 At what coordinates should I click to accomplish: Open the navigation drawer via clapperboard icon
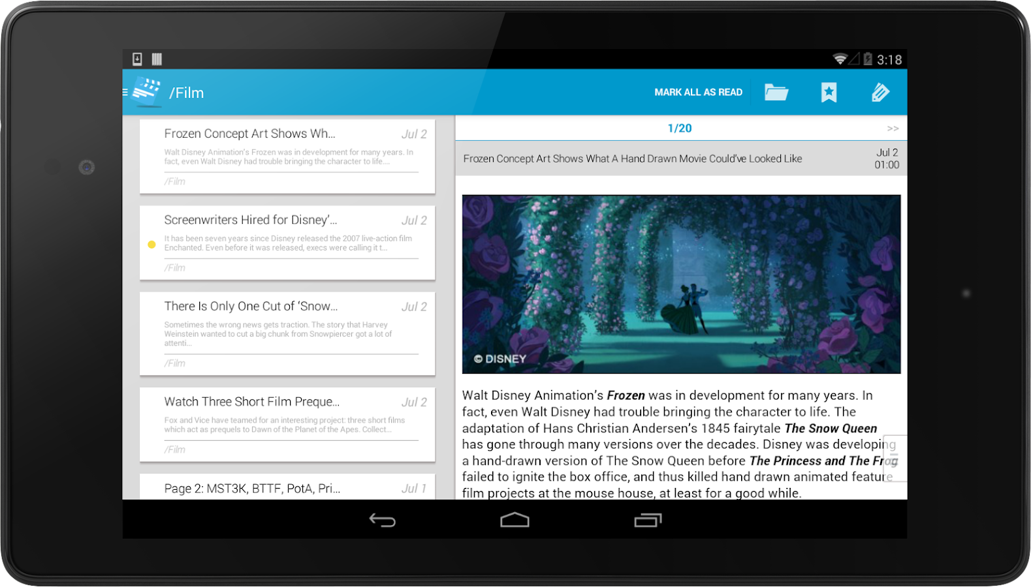pyautogui.click(x=146, y=92)
